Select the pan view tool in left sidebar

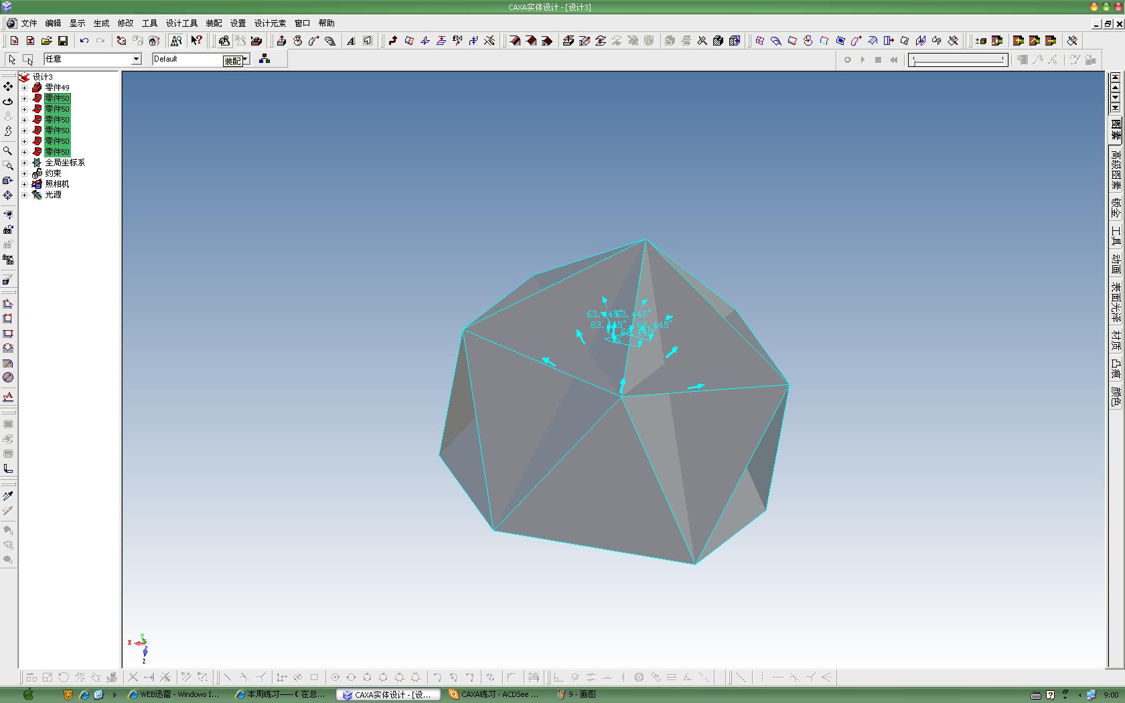pyautogui.click(x=8, y=86)
